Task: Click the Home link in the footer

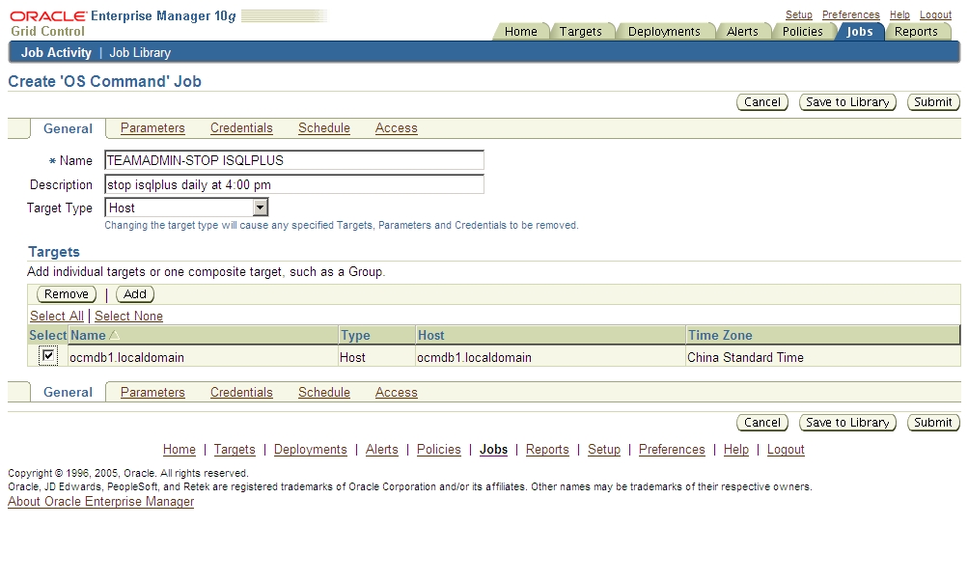Action: (180, 450)
